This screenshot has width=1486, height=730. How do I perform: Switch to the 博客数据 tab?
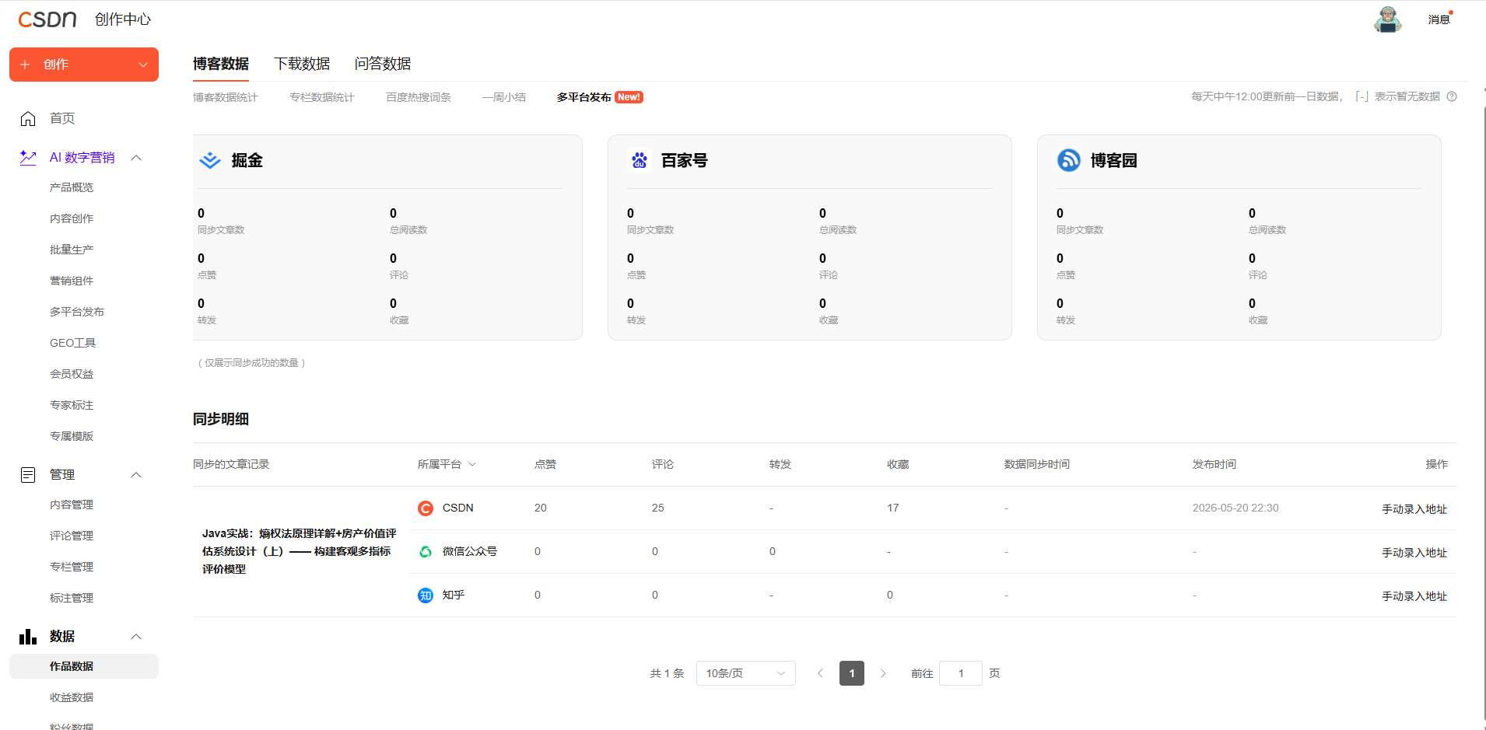221,64
